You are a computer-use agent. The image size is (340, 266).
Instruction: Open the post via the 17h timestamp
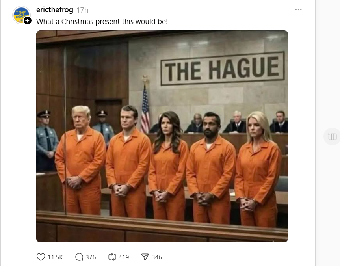pyautogui.click(x=82, y=10)
